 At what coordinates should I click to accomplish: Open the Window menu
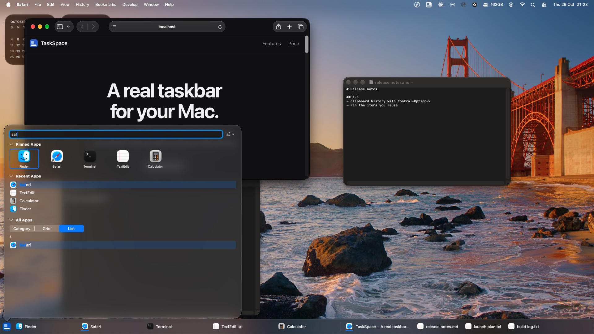click(151, 5)
